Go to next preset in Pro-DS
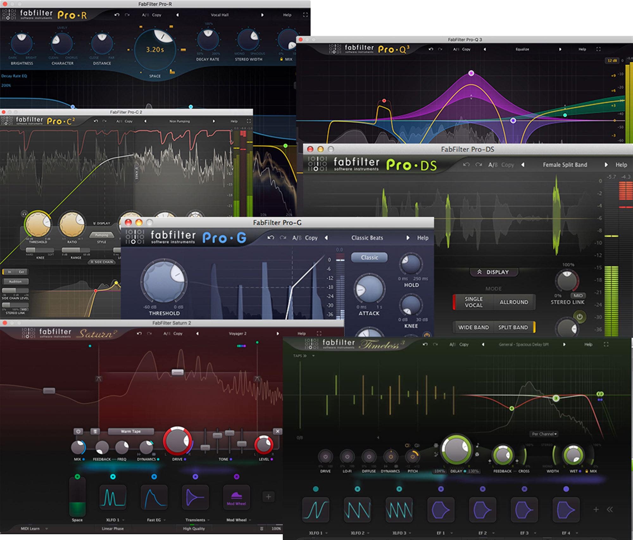This screenshot has width=633, height=540. coord(606,165)
